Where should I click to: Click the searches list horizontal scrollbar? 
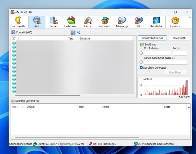[77, 137]
